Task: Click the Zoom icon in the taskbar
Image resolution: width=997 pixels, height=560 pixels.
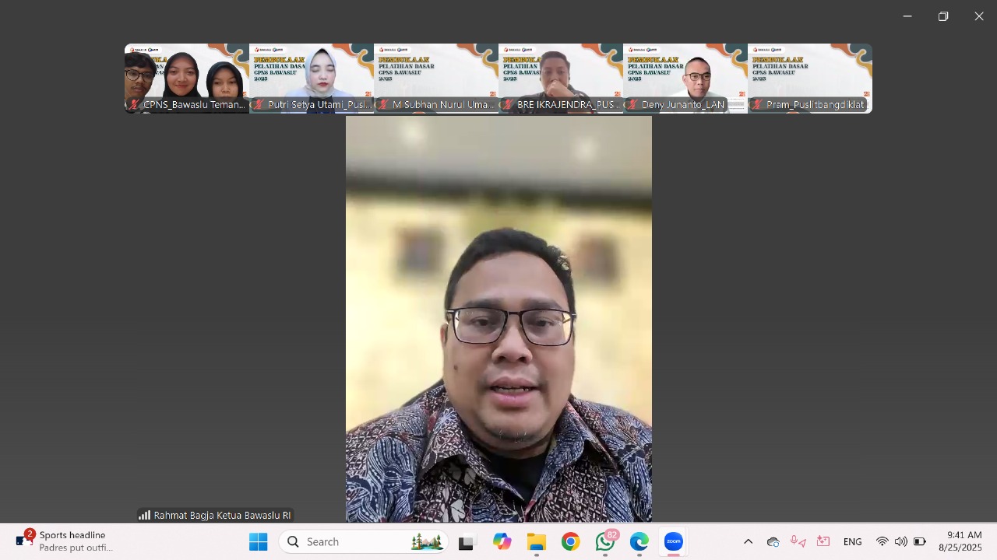Action: coord(674,541)
